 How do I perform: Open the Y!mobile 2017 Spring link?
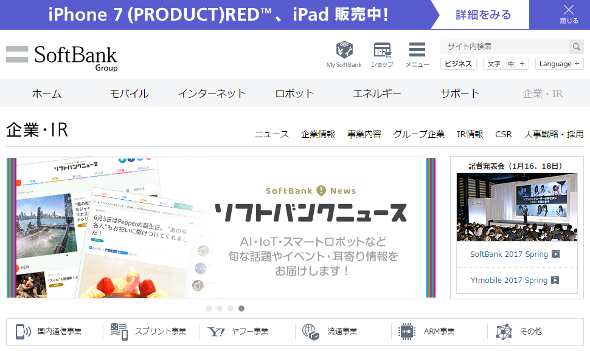[x=508, y=281]
